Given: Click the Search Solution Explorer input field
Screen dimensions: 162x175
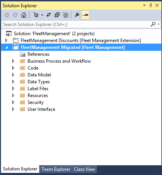Looking at the screenshot, I should (76, 24).
